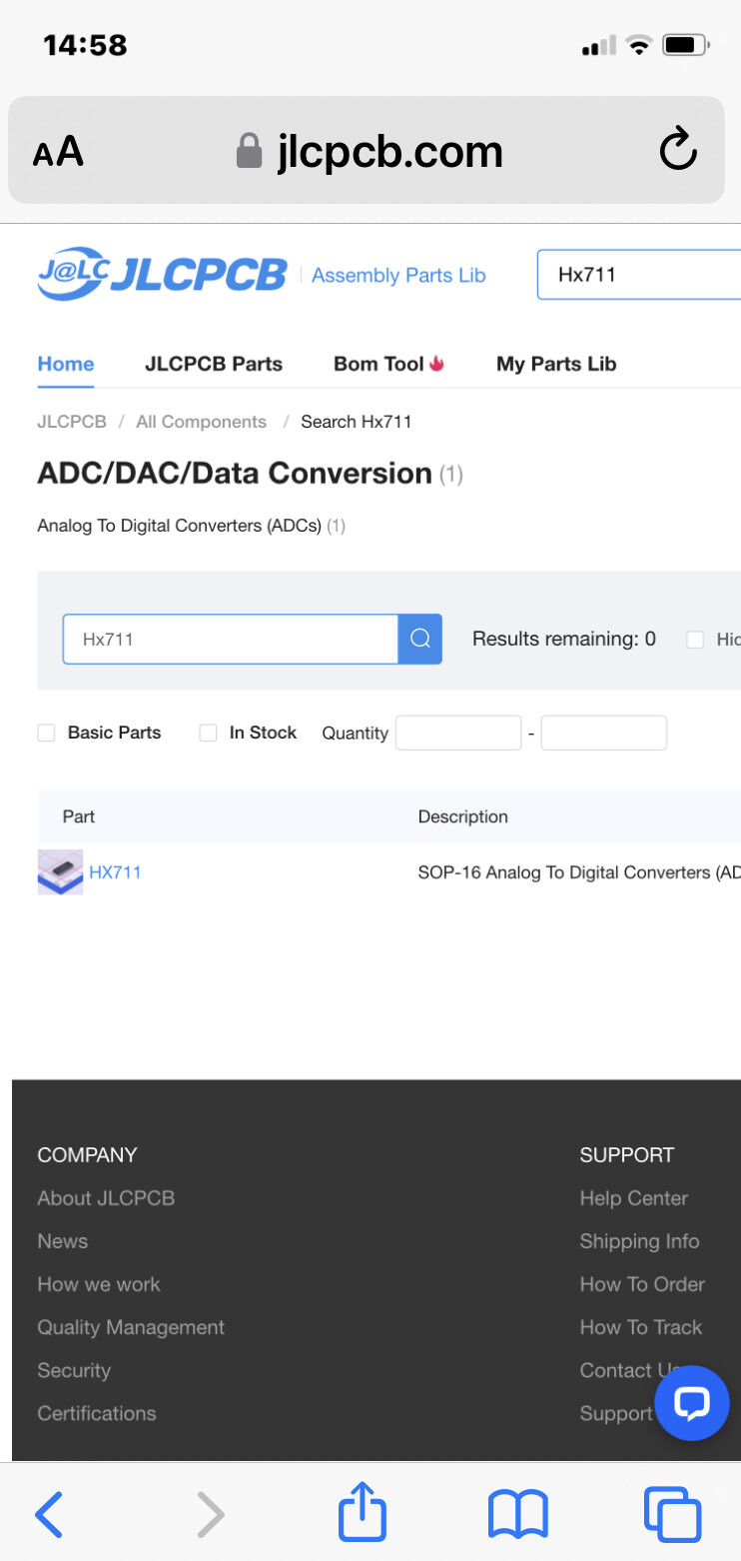This screenshot has height=1561, width=741.
Task: Tap the Safari share icon
Action: tap(363, 1513)
